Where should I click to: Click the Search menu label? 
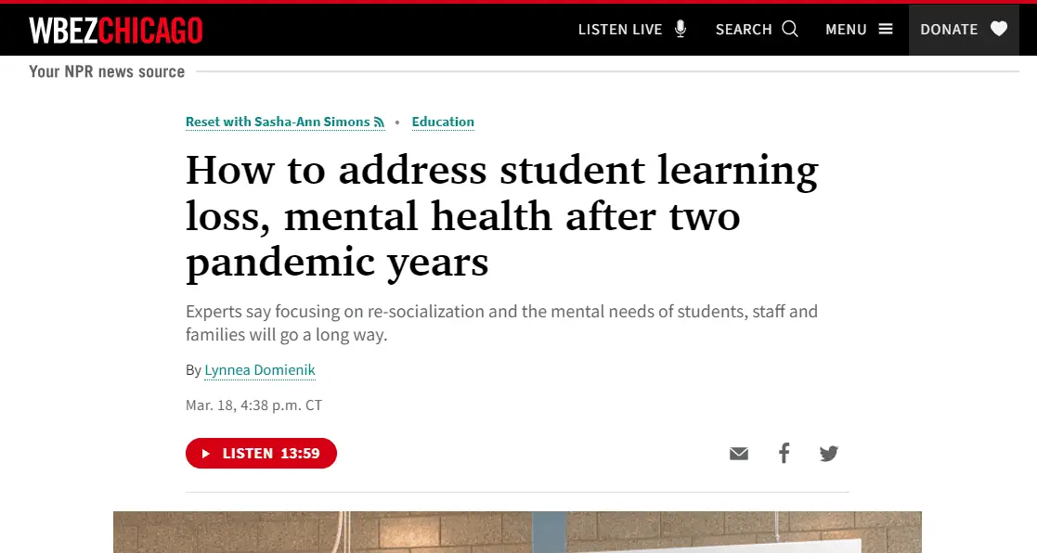[744, 30]
